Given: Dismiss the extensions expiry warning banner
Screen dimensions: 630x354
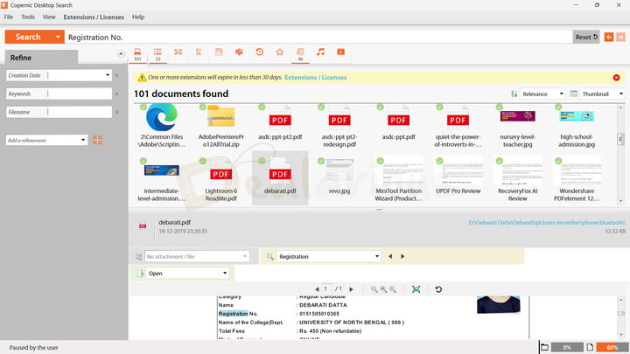Looking at the screenshot, I should [616, 78].
